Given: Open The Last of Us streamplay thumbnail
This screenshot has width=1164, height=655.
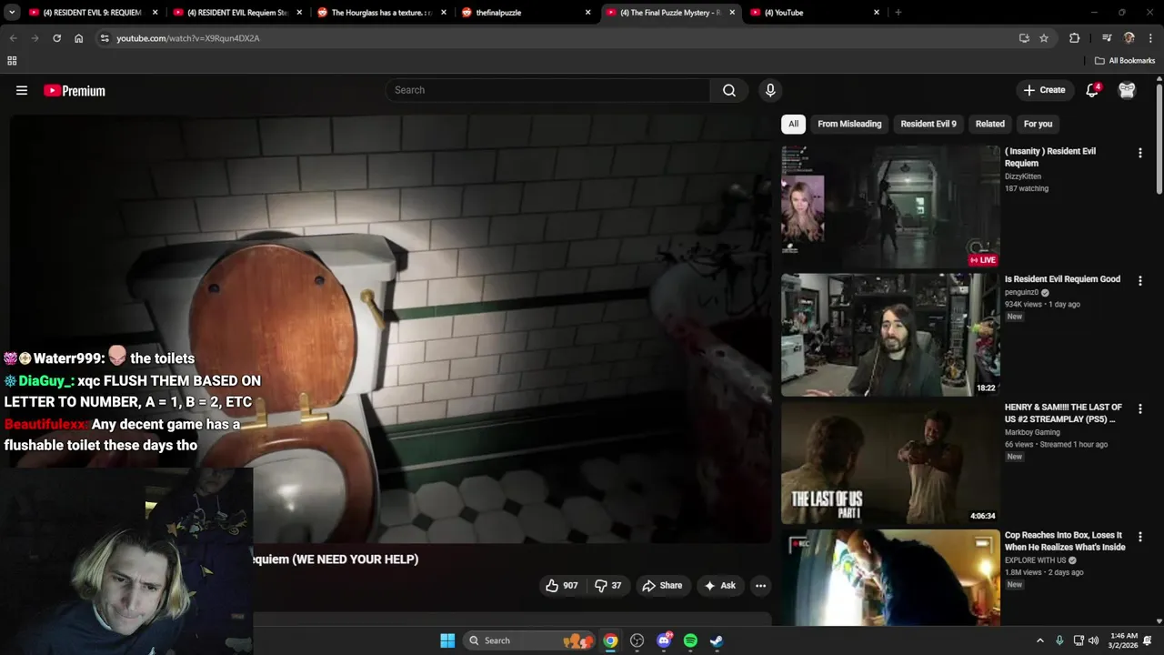Looking at the screenshot, I should coord(890,463).
